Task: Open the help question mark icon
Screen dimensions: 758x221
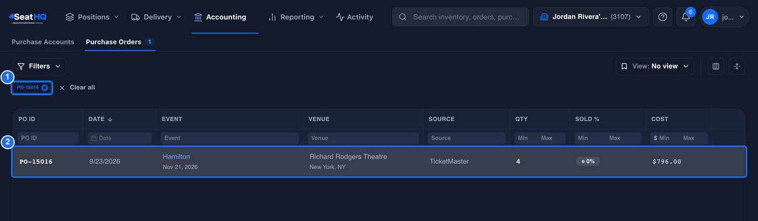Action: pos(663,17)
